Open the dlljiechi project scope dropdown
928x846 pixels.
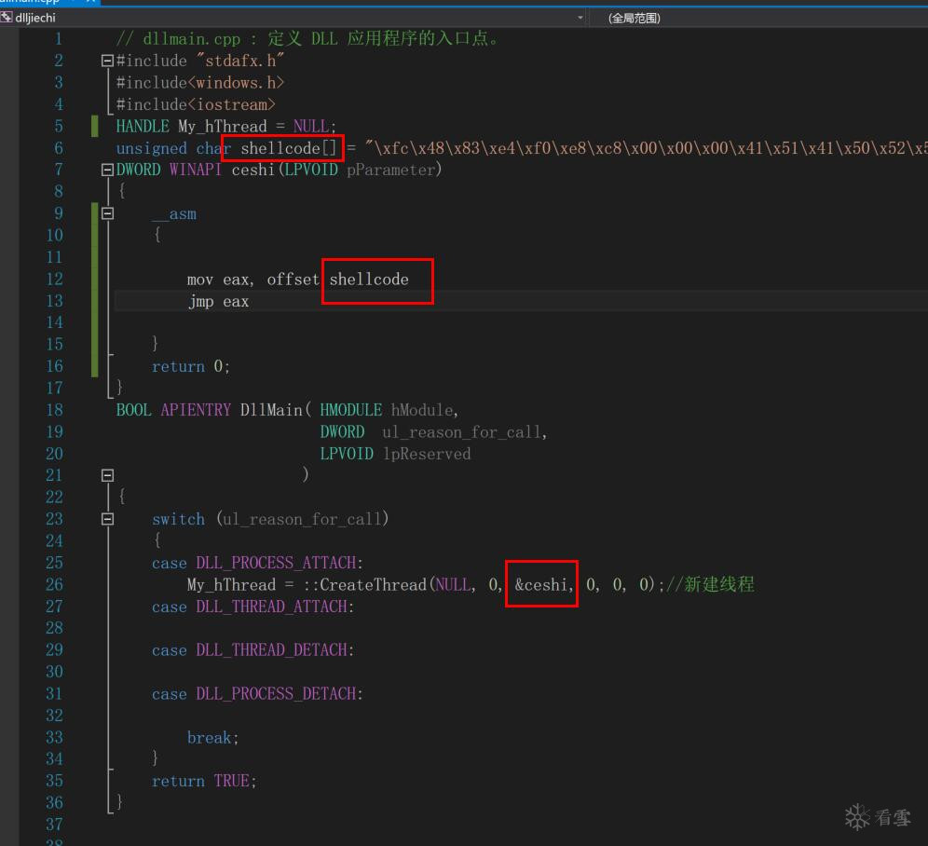click(580, 18)
